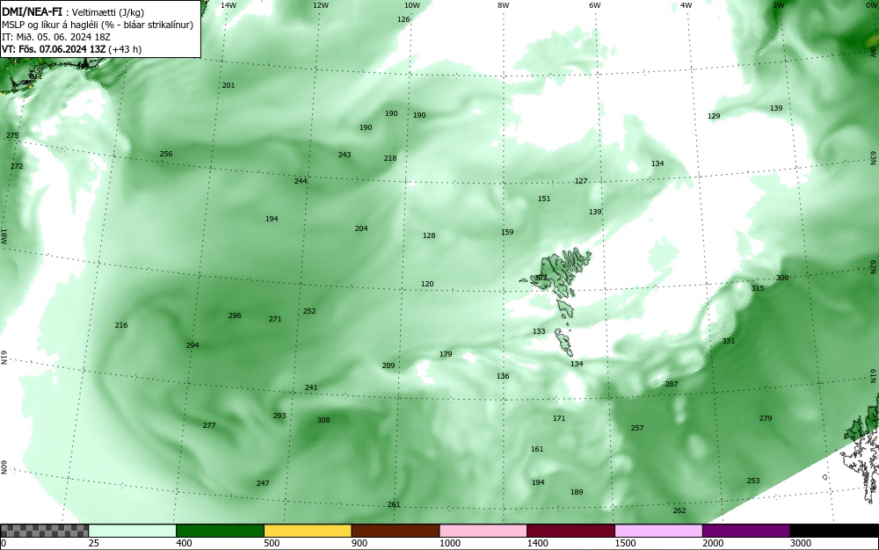Viewport: 879px width, 550px height.
Task: Click the map value '331'
Action: click(x=728, y=341)
